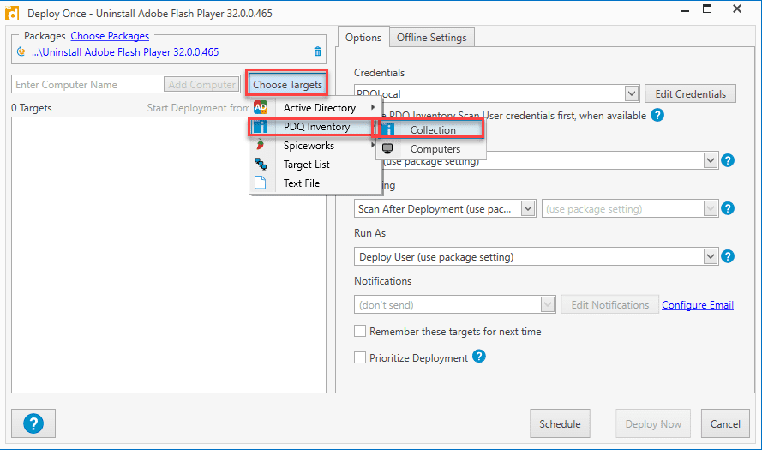Open the Configure Email link
The image size is (762, 450).
tap(698, 304)
